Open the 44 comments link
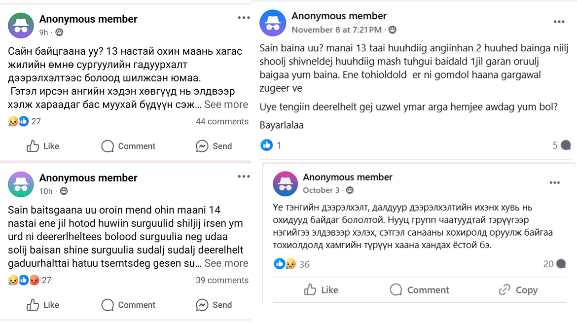 point(222,121)
